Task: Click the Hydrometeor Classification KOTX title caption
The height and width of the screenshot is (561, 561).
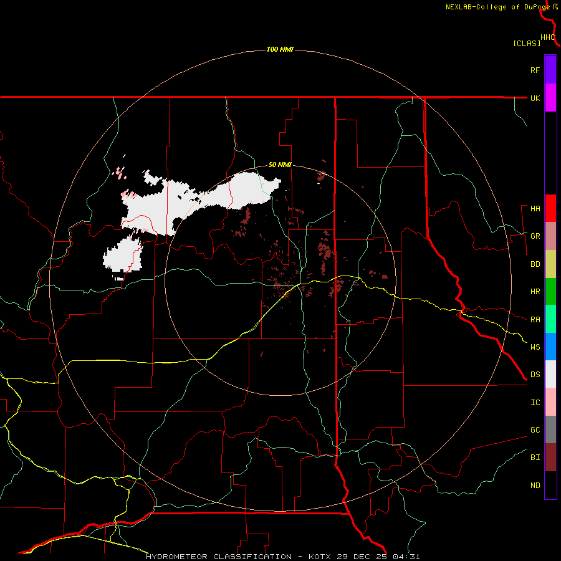Action: [x=282, y=557]
